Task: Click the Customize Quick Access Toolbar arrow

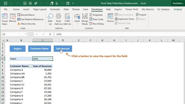Action: tap(73, 3)
